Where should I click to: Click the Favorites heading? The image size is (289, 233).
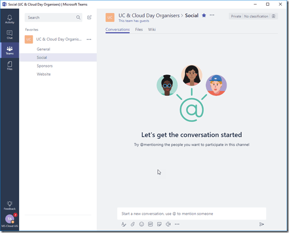click(32, 29)
